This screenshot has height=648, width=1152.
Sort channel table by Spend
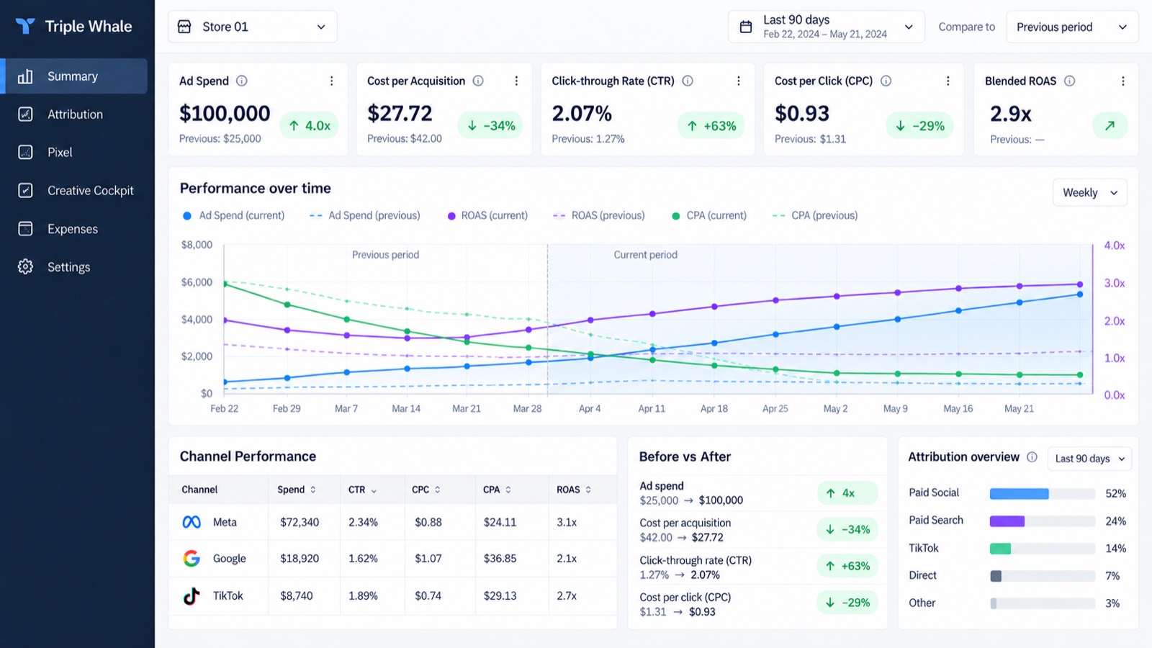click(x=297, y=490)
